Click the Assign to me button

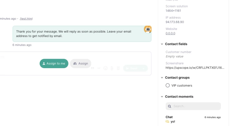pyautogui.click(x=54, y=63)
